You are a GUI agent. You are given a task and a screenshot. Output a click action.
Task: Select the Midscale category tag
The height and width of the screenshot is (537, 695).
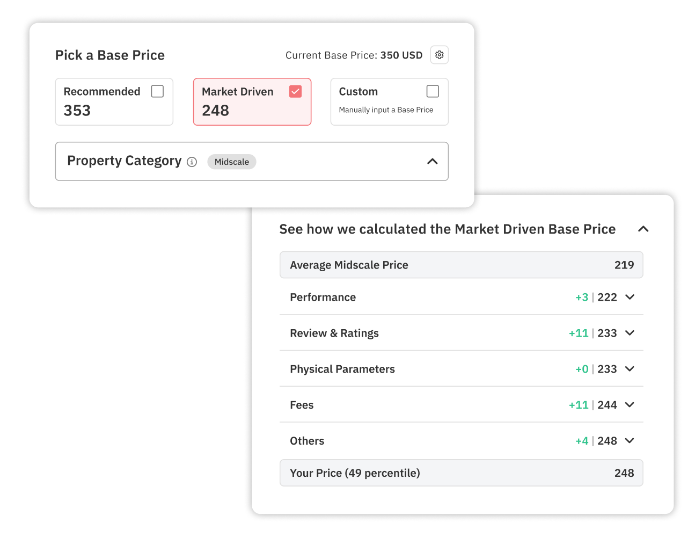click(x=232, y=162)
